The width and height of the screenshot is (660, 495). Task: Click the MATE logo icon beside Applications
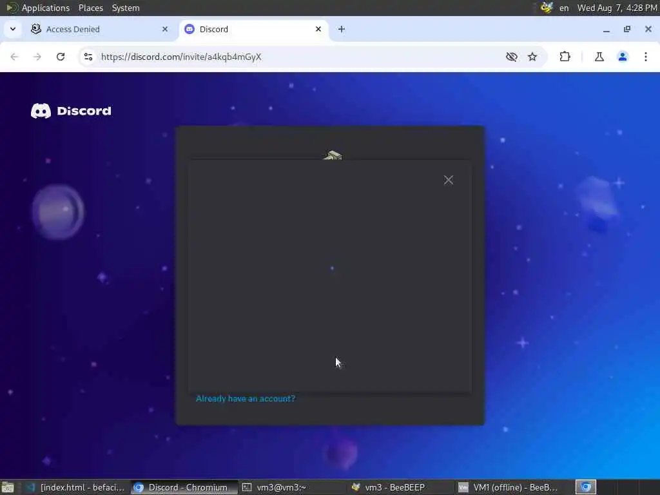pos(12,8)
